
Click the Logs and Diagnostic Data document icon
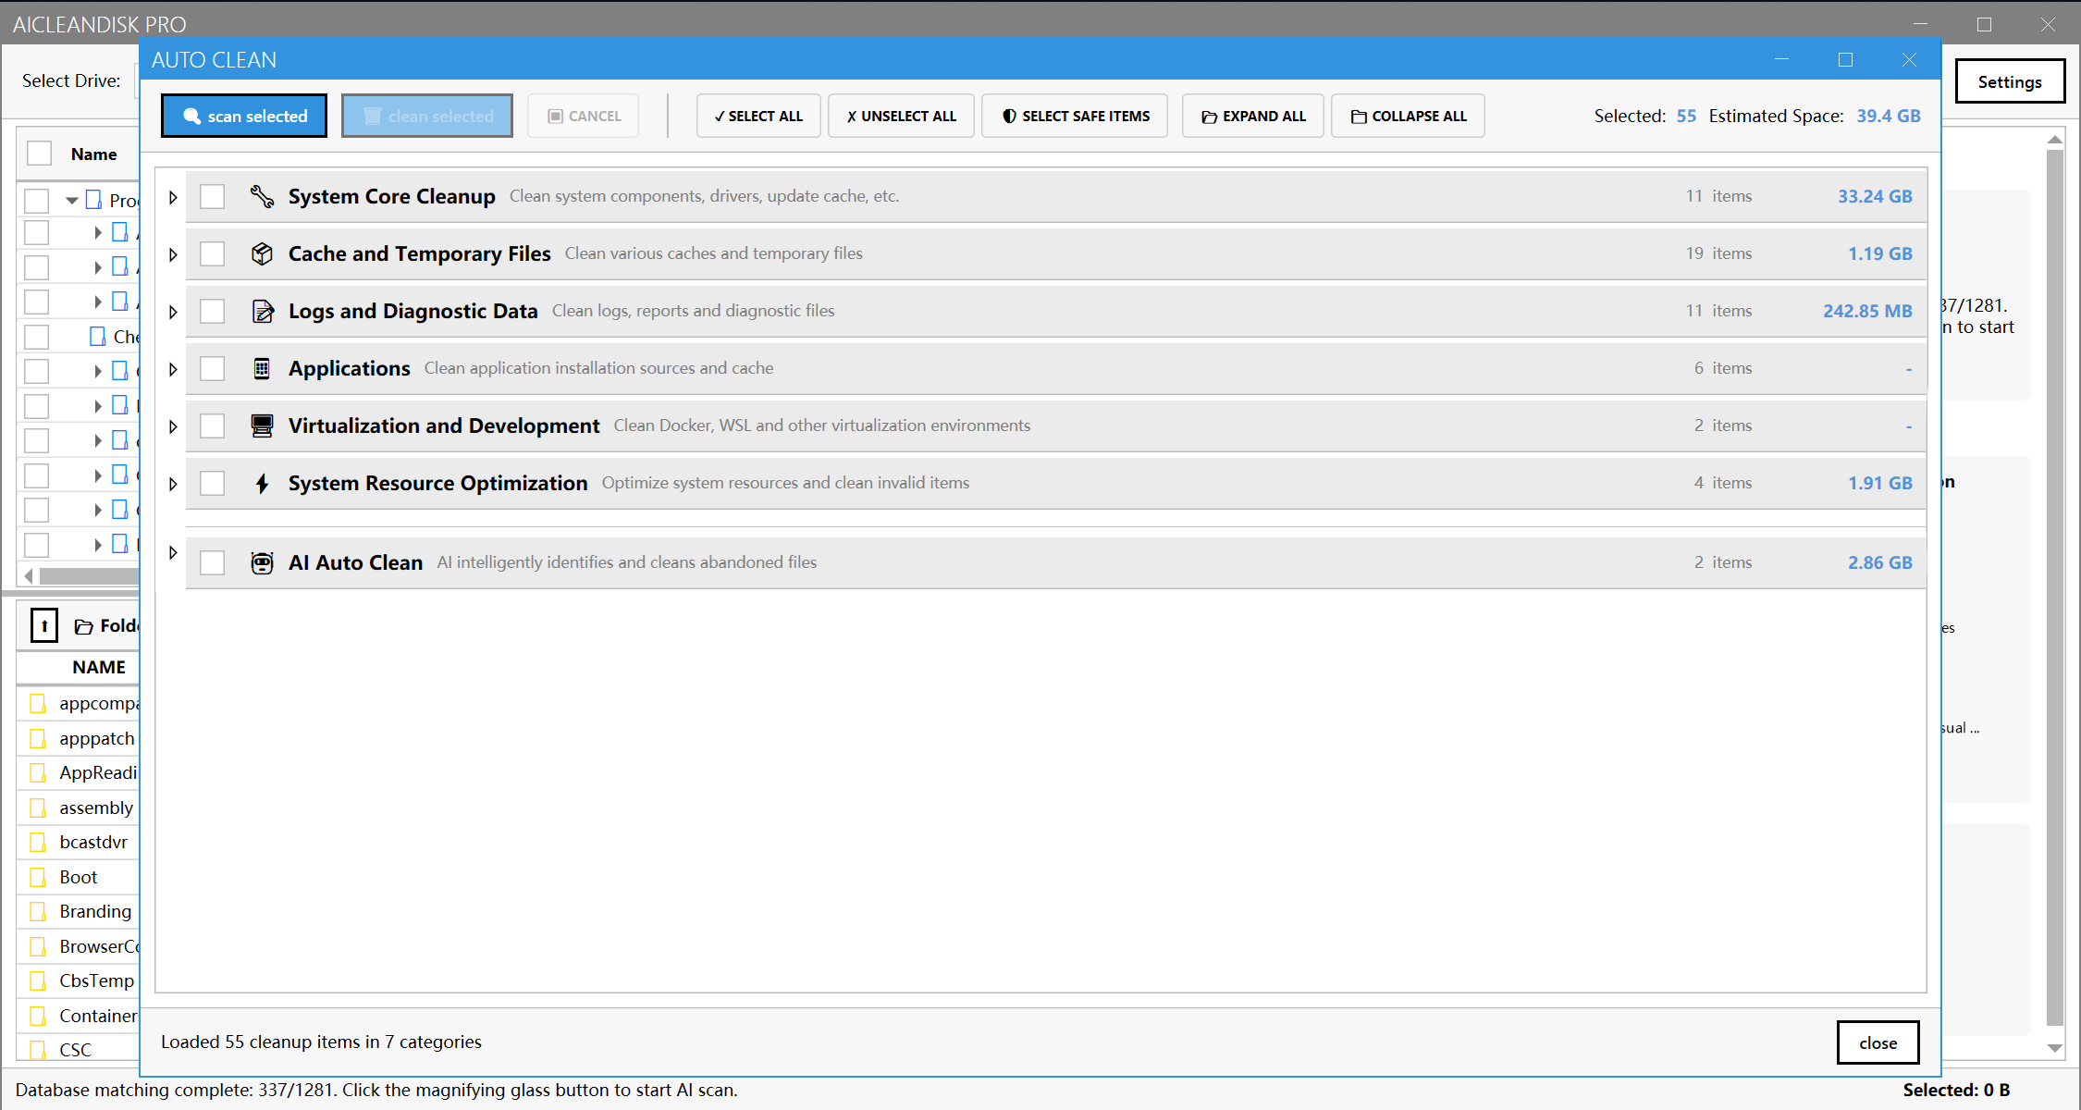[262, 311]
